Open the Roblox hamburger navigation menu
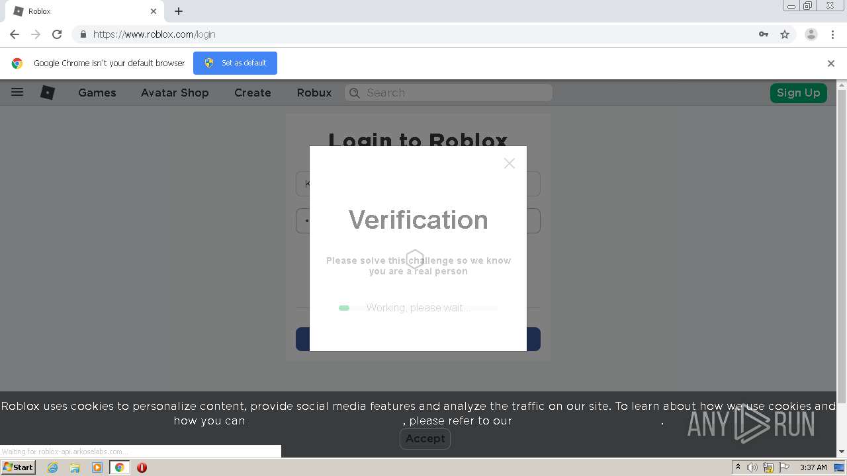This screenshot has height=476, width=847. point(17,93)
